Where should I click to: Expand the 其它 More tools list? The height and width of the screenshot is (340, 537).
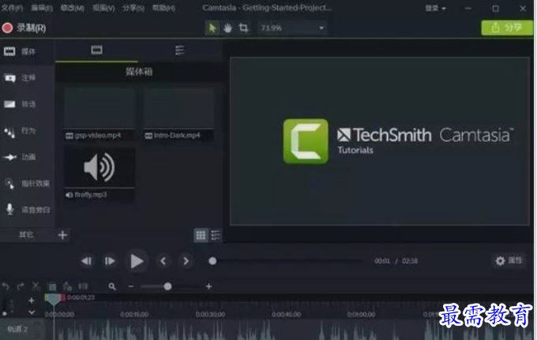[x=26, y=234]
